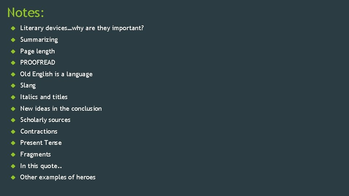Click the diamond bullet beside "Page length"
The image size is (349, 196).
[12, 51]
